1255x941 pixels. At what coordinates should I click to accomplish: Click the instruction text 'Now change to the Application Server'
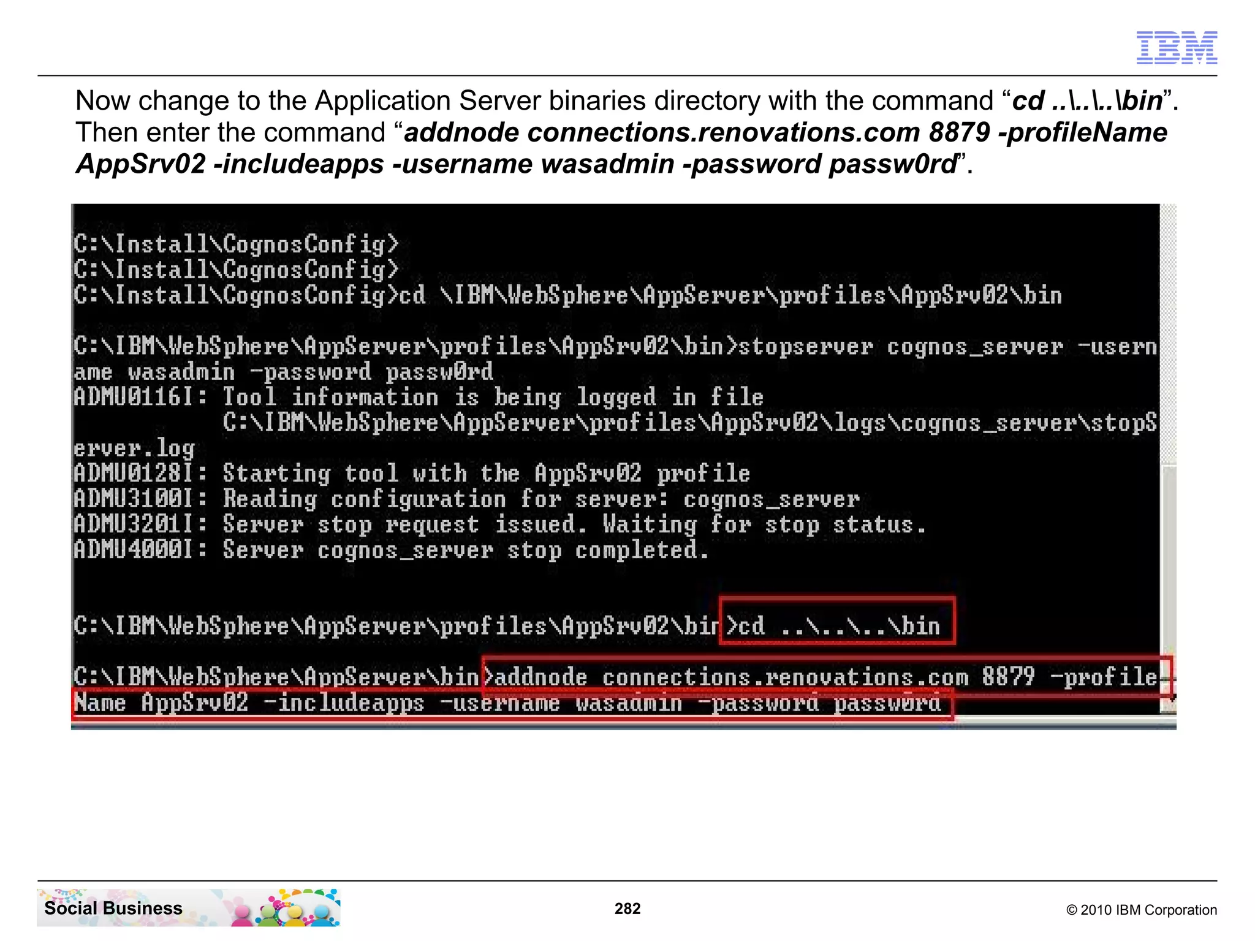tap(626, 100)
